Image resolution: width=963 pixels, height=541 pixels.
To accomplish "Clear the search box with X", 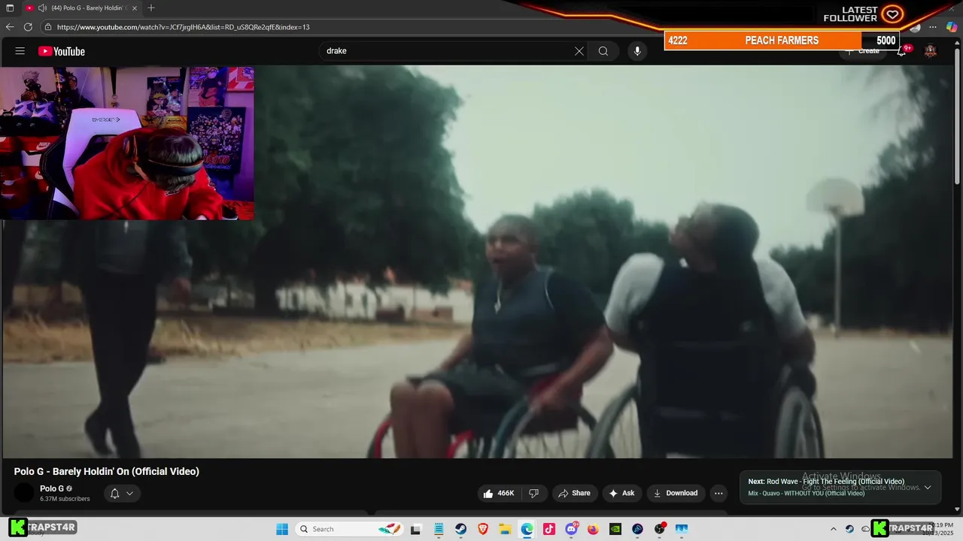I will coord(579,51).
